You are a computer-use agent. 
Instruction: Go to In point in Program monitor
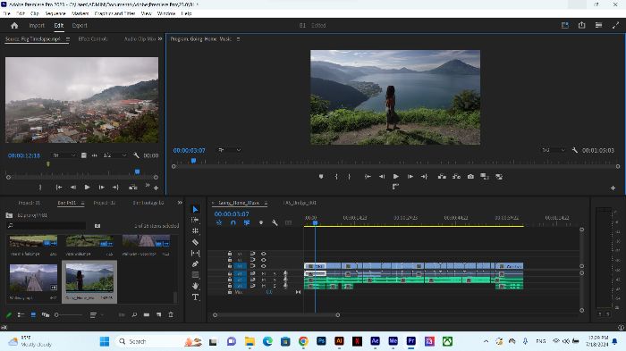[368, 176]
